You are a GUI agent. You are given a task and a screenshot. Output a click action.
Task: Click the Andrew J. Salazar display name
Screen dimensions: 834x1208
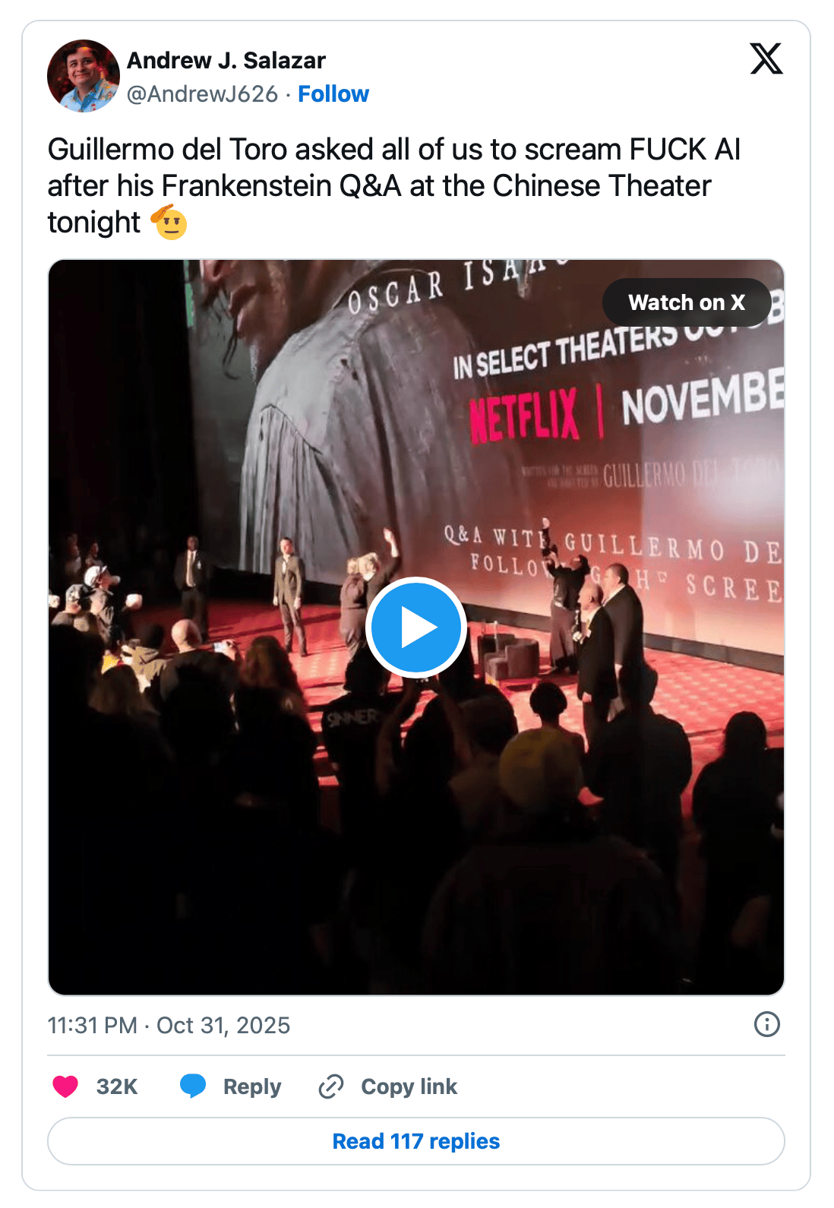[226, 60]
